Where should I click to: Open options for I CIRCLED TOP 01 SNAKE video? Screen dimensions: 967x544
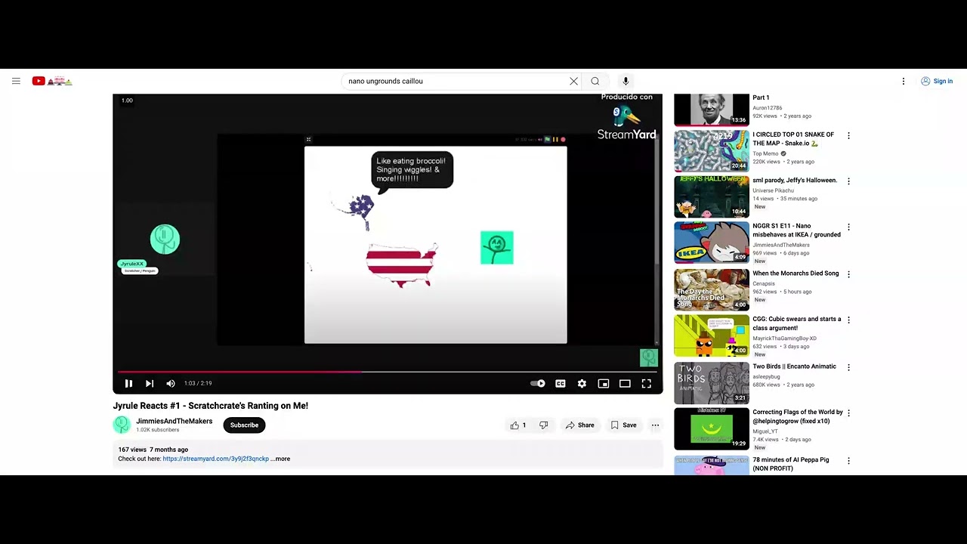[x=848, y=136]
